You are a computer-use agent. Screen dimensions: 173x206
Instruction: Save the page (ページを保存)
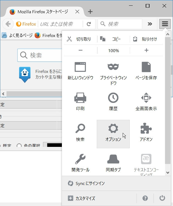pyautogui.click(x=146, y=71)
